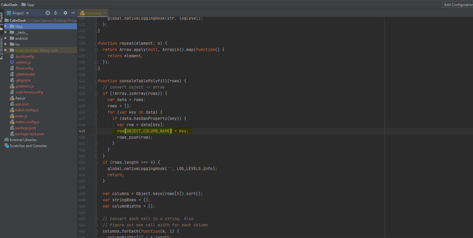Click Add Configuration button

(x=458, y=4)
